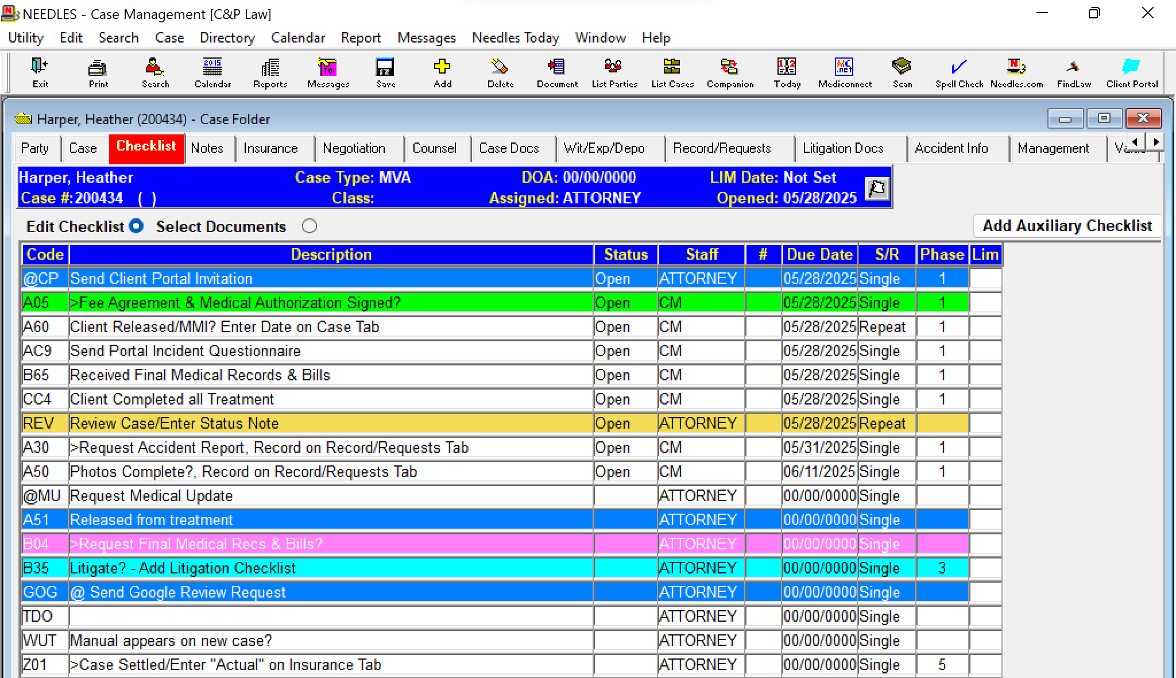Click Add Auxiliary Checklist button
The image size is (1176, 678).
pos(1067,226)
